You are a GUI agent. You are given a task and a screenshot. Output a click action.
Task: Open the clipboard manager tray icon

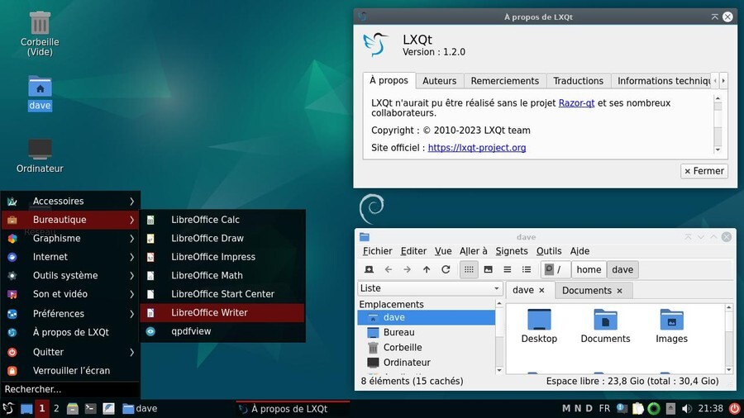coord(637,409)
